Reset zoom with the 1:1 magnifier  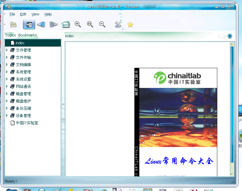[x=90, y=24]
